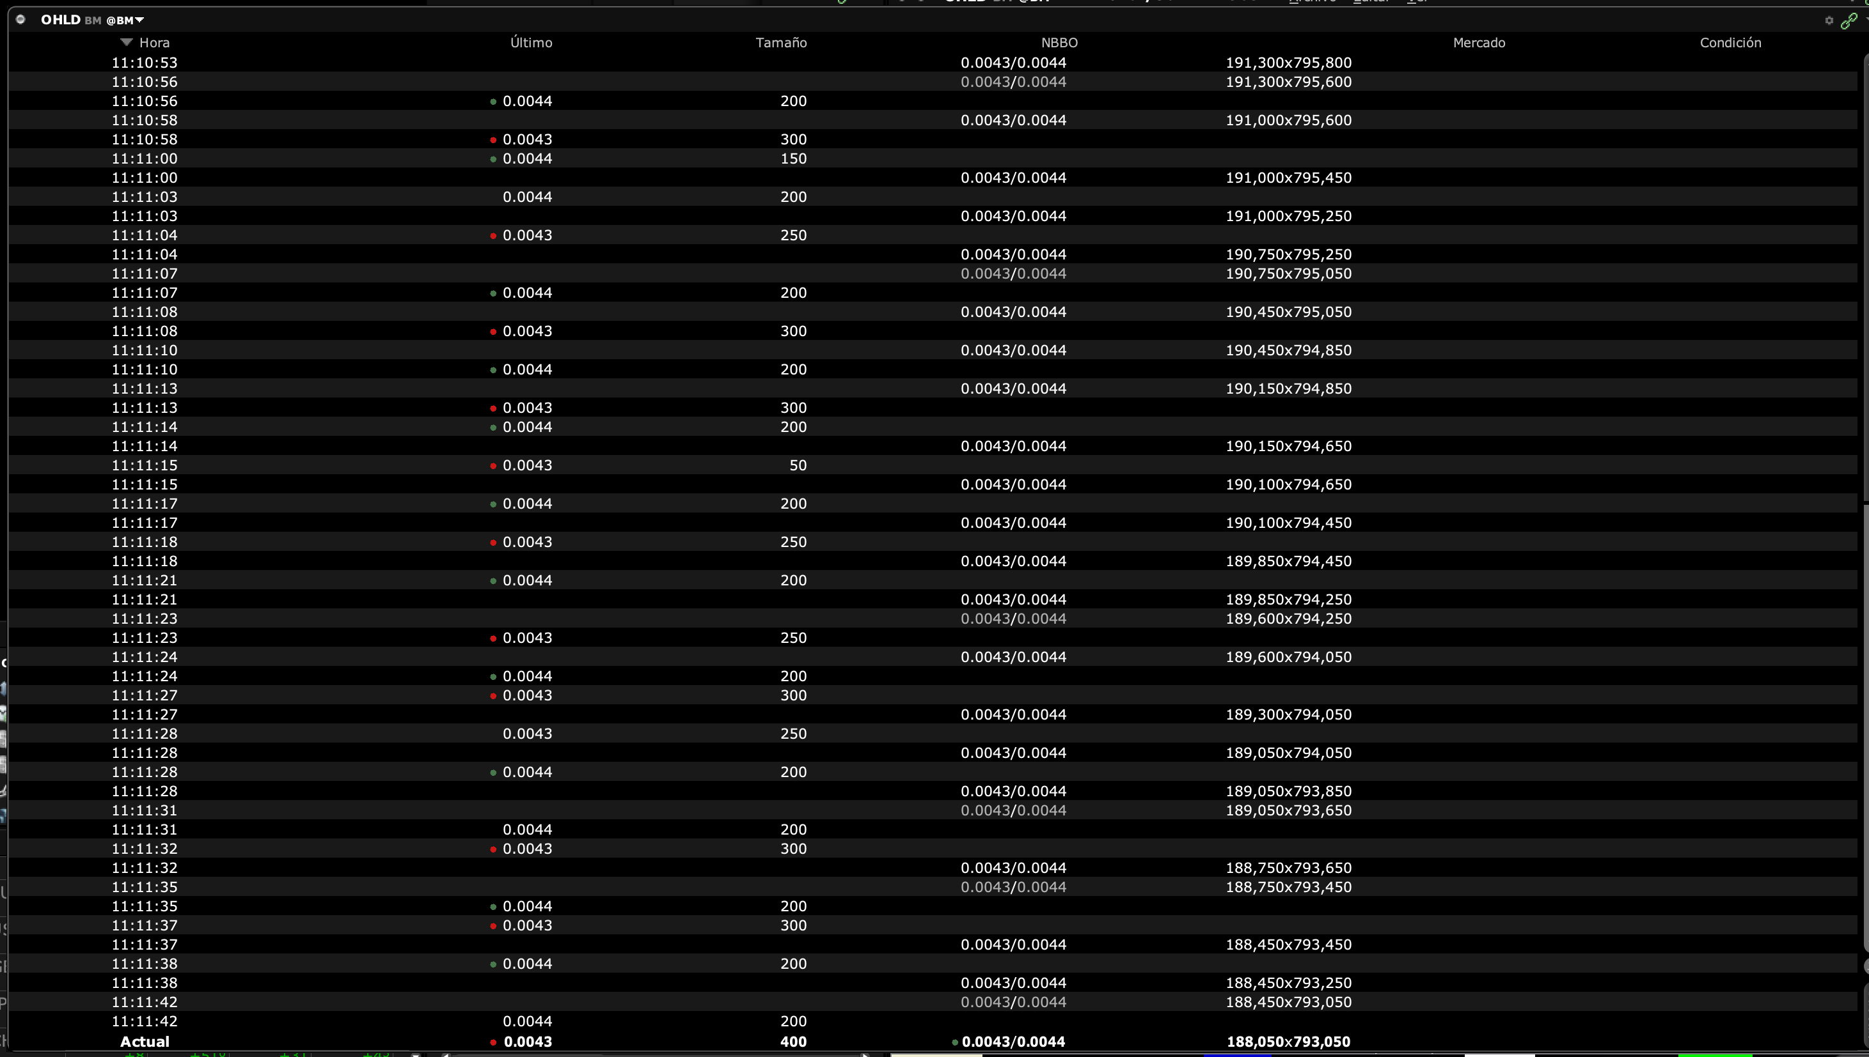Select market size 191,000x795,250
The width and height of the screenshot is (1869, 1057).
[x=1288, y=217]
